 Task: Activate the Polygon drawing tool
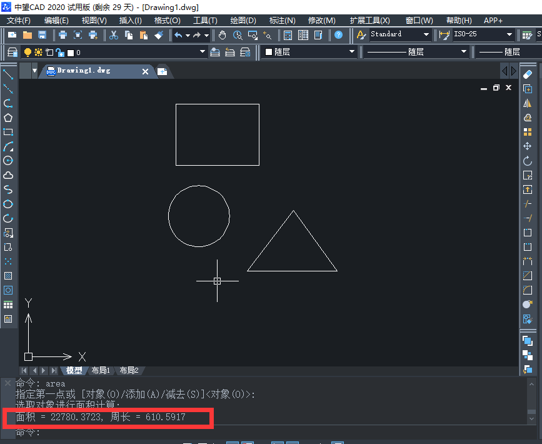tap(8, 118)
